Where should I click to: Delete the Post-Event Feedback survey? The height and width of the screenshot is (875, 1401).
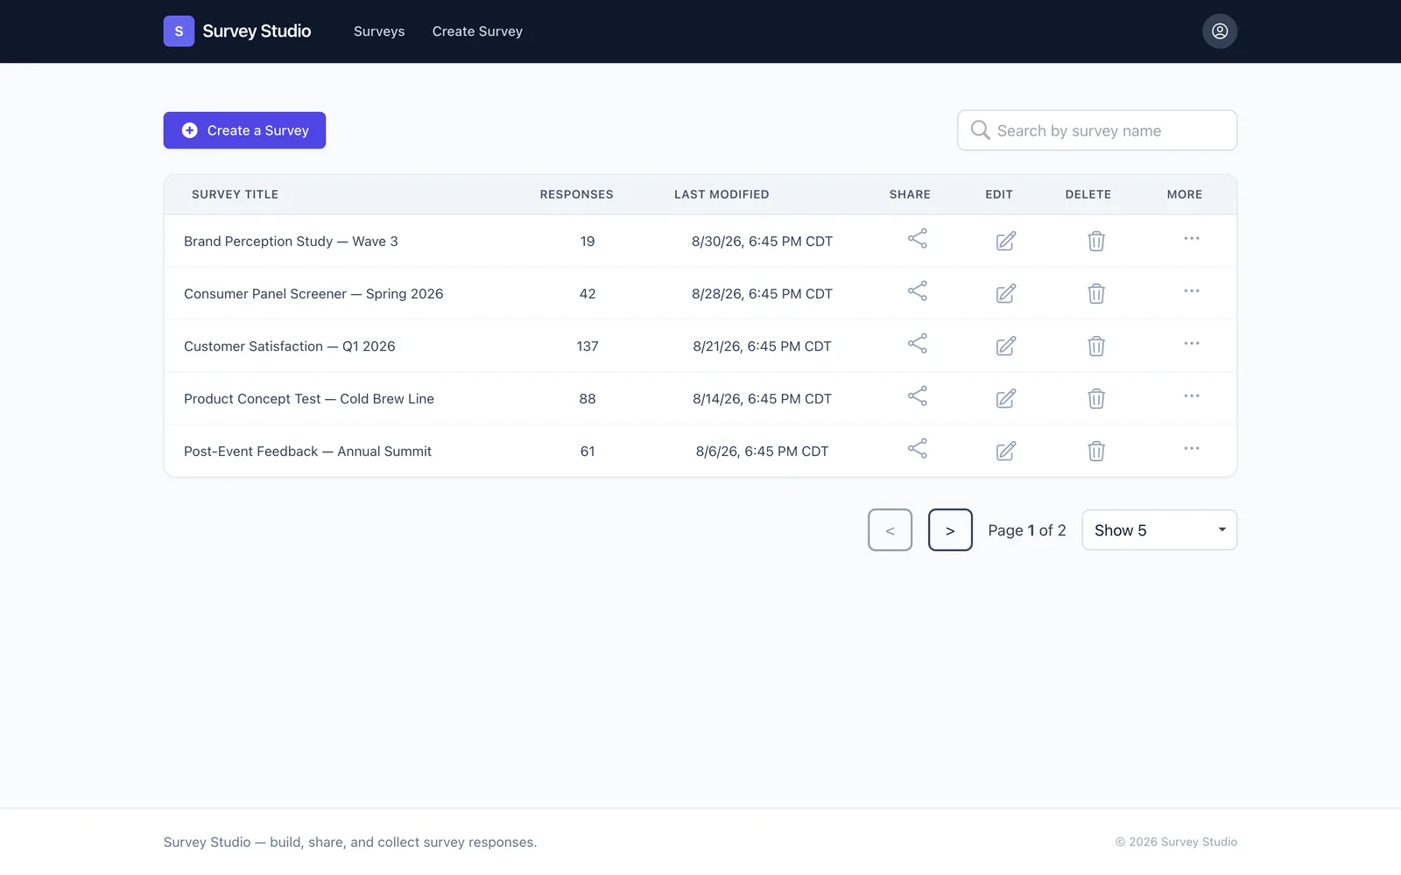click(x=1096, y=451)
